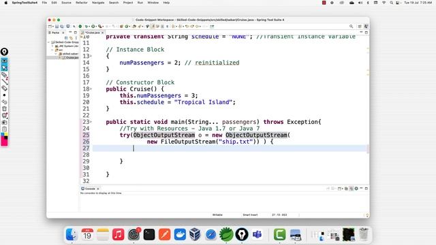436x245 pixels.
Task: Click the Wi-Fi icon in the menu bar
Action: click(x=384, y=3)
